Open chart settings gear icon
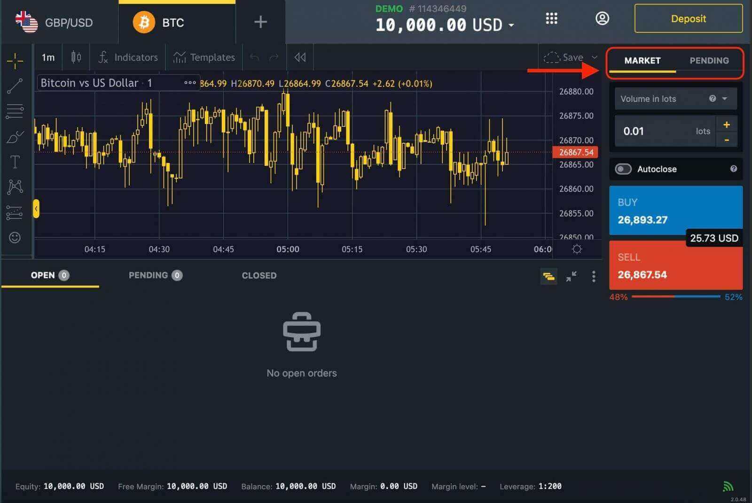Image resolution: width=752 pixels, height=503 pixels. [577, 249]
